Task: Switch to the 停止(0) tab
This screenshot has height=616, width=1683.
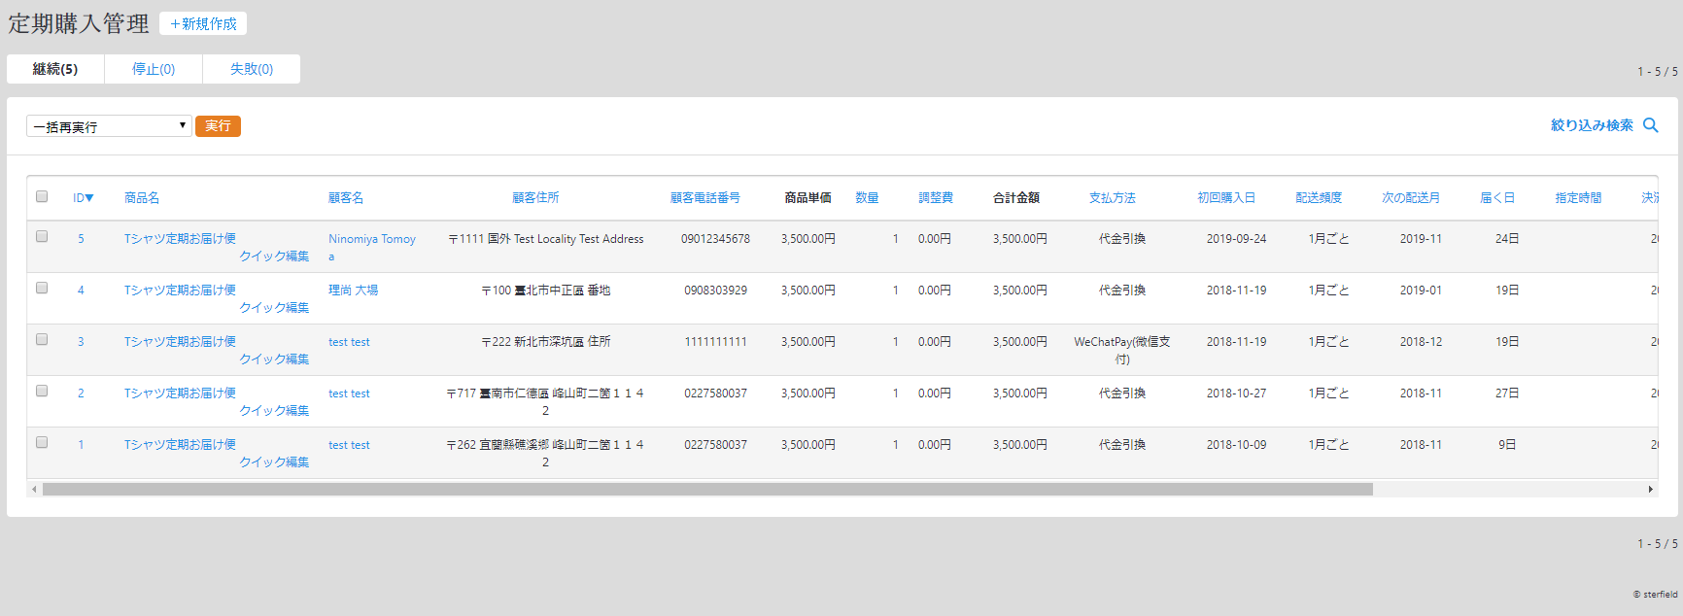Action: (x=154, y=69)
